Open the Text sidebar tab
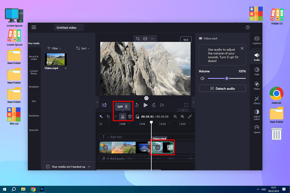Viewport: 290px width, 193px height. click(34, 101)
